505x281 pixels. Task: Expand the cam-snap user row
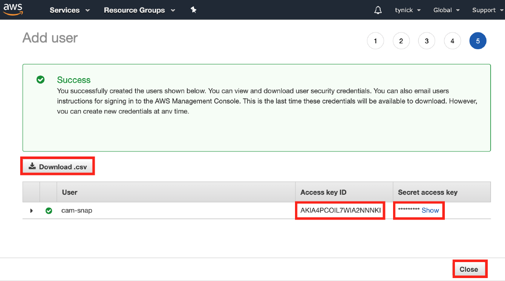click(x=31, y=210)
